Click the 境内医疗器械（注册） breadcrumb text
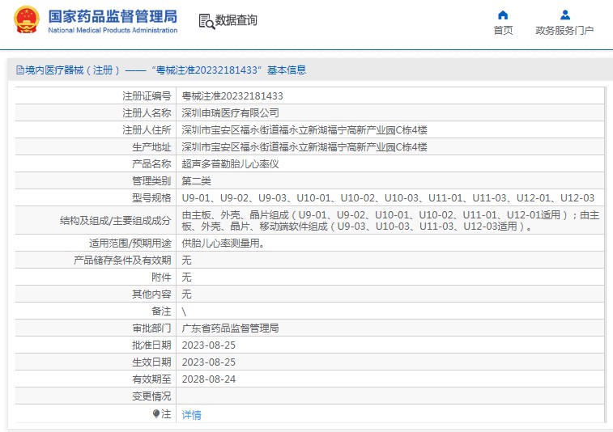The height and width of the screenshot is (432, 613). [x=72, y=70]
